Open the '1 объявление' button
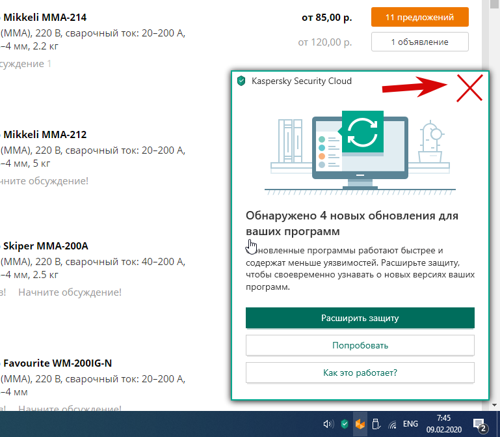Image resolution: width=500 pixels, height=437 pixels. 419,42
